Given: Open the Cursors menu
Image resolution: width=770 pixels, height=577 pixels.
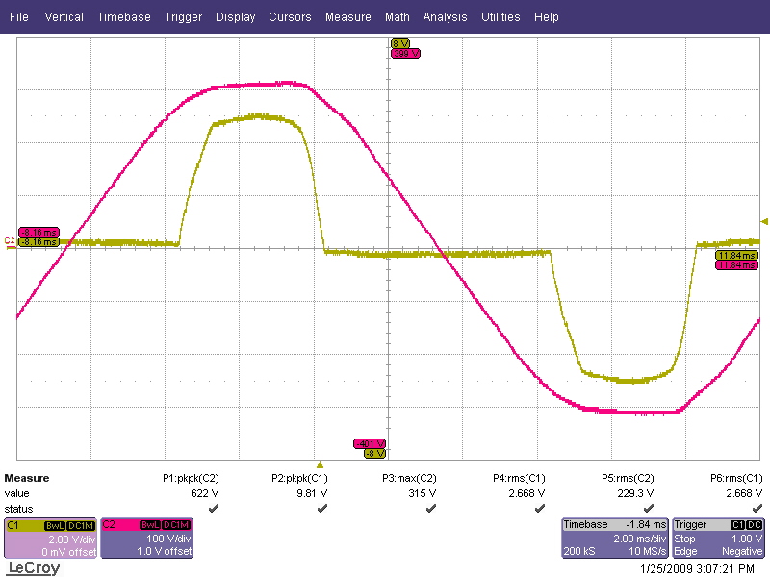Looking at the screenshot, I should [290, 17].
